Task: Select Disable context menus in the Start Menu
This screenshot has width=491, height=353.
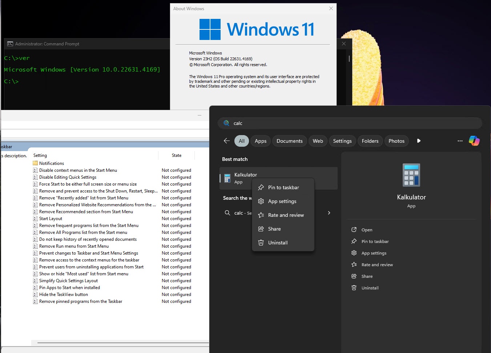Action: click(x=78, y=170)
